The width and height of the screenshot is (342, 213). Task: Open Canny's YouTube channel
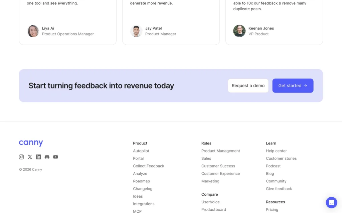point(56,157)
